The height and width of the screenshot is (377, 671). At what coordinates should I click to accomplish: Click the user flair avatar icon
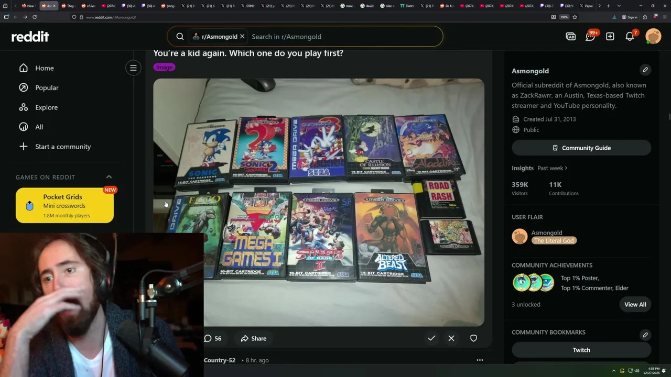520,236
